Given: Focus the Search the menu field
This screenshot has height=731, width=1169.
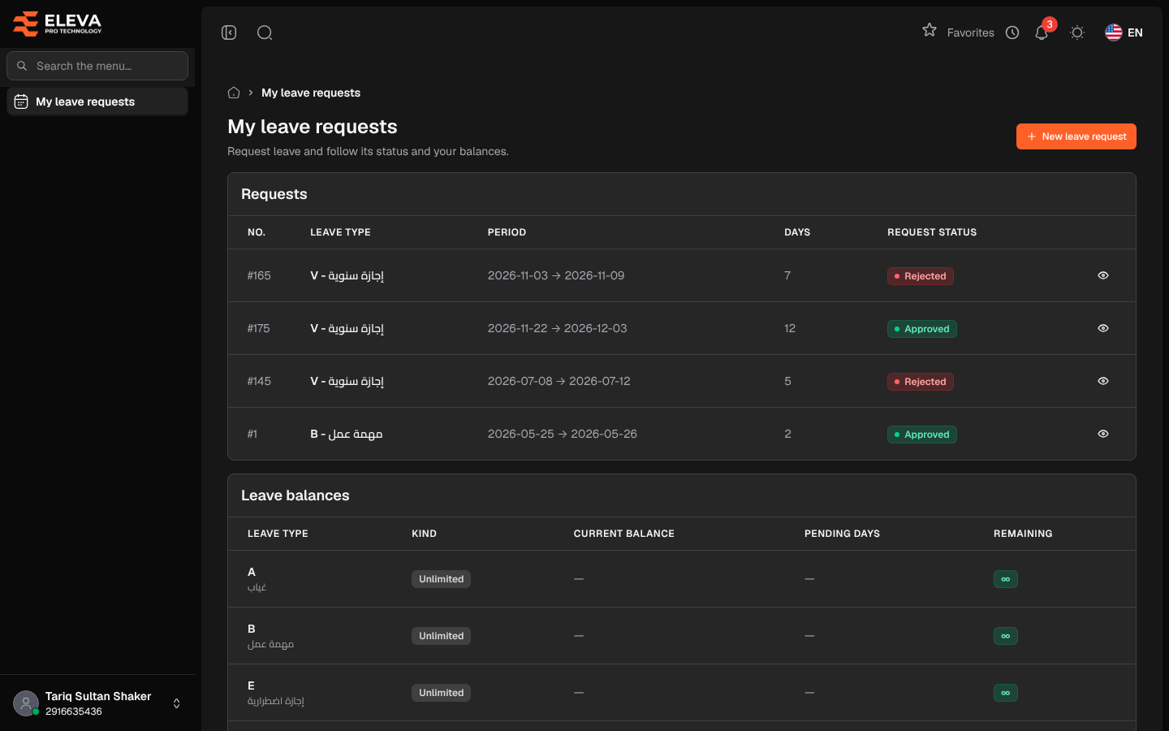Looking at the screenshot, I should 97,66.
